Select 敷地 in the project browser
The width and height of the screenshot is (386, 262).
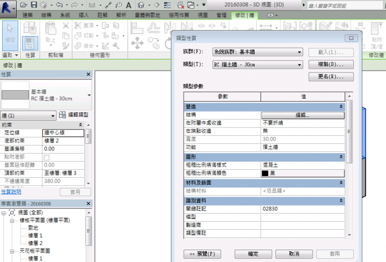(33, 228)
